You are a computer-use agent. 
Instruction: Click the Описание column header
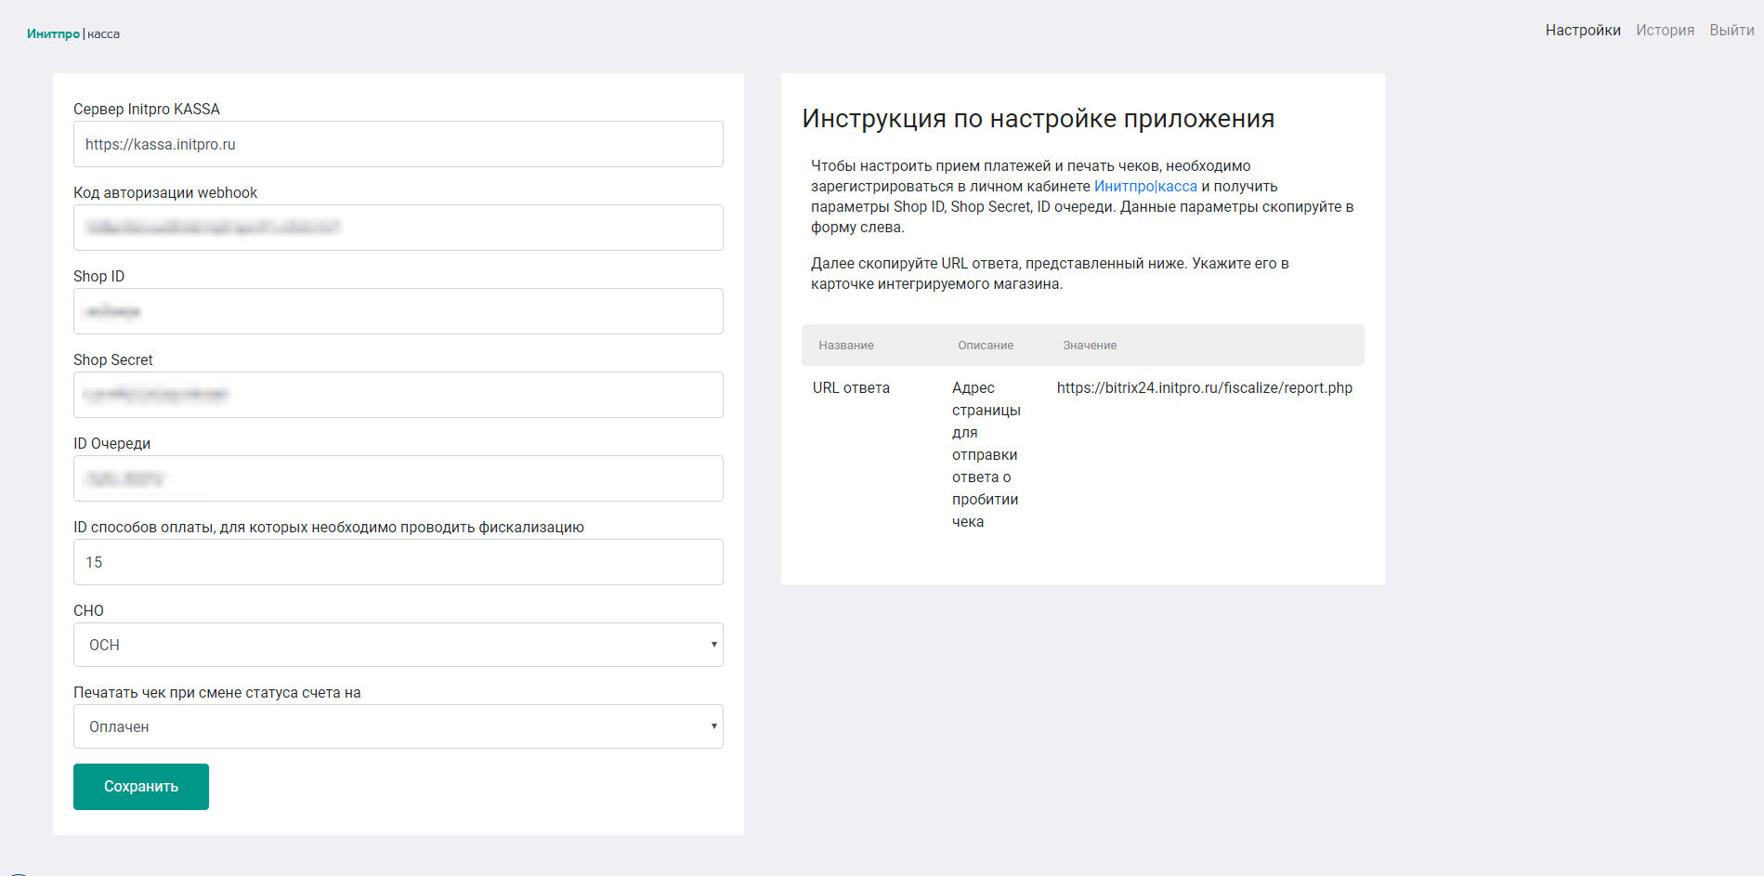(x=985, y=346)
